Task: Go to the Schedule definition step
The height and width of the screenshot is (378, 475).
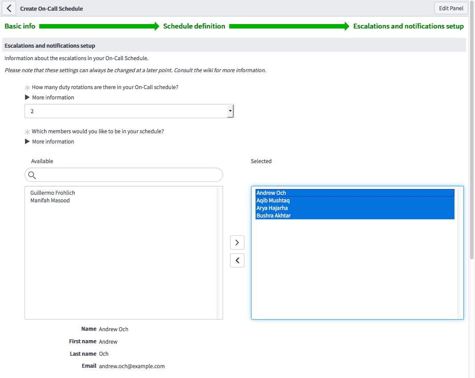Action: click(194, 26)
